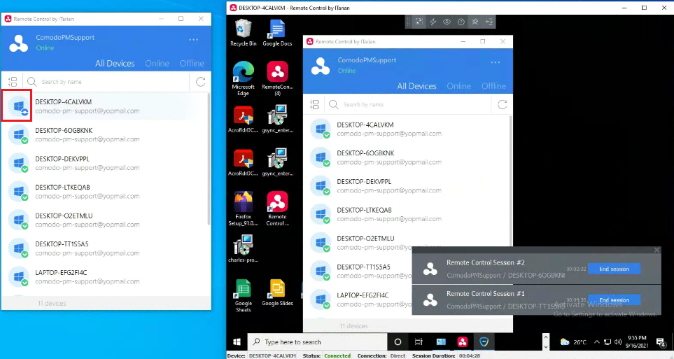674x359 pixels.
Task: Select DESKTOP-O2ETMLU in the left window
Action: click(105, 220)
